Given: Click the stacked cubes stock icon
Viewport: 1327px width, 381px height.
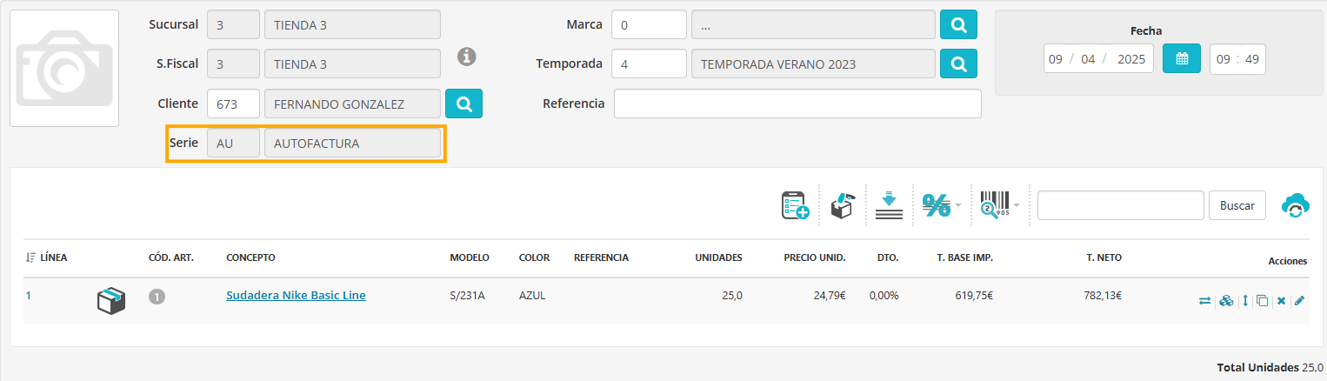Looking at the screenshot, I should tap(1226, 301).
